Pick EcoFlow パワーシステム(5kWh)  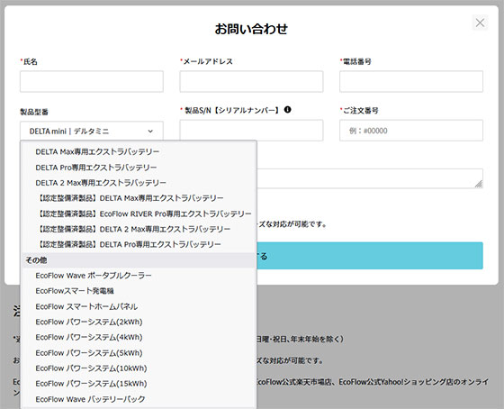tap(139, 352)
